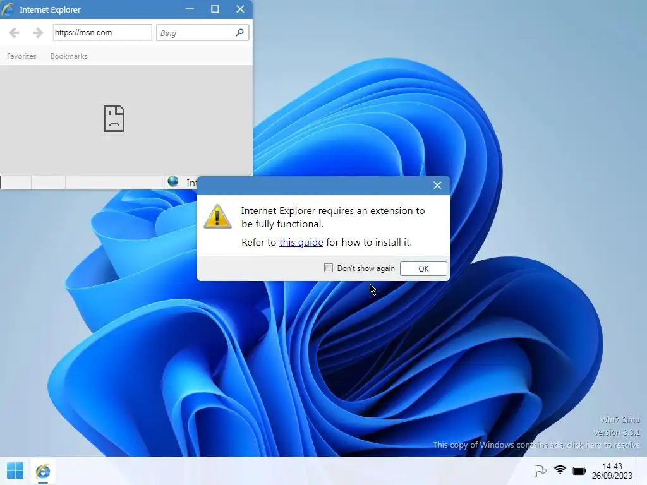Open the Favorites menu
Viewport: 647px width, 485px height.
click(x=21, y=56)
